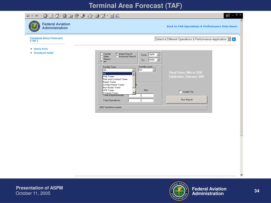Open the History clock icon
The width and height of the screenshot is (271, 203).
coord(83,16)
